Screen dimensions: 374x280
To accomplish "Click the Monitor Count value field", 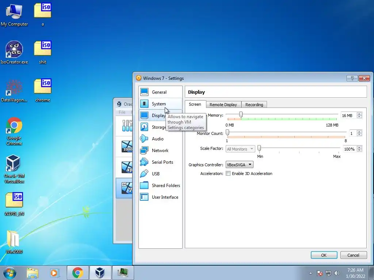I will pyautogui.click(x=353, y=133).
